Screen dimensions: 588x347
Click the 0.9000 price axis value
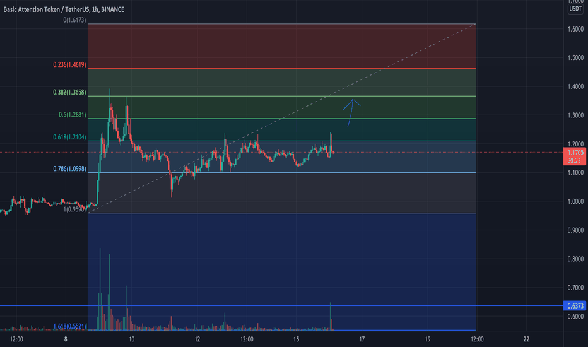click(x=575, y=230)
